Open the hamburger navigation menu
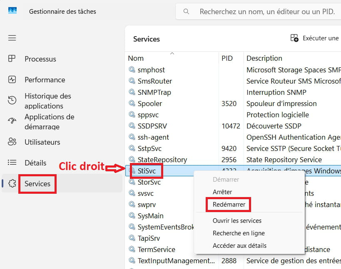 [12, 38]
